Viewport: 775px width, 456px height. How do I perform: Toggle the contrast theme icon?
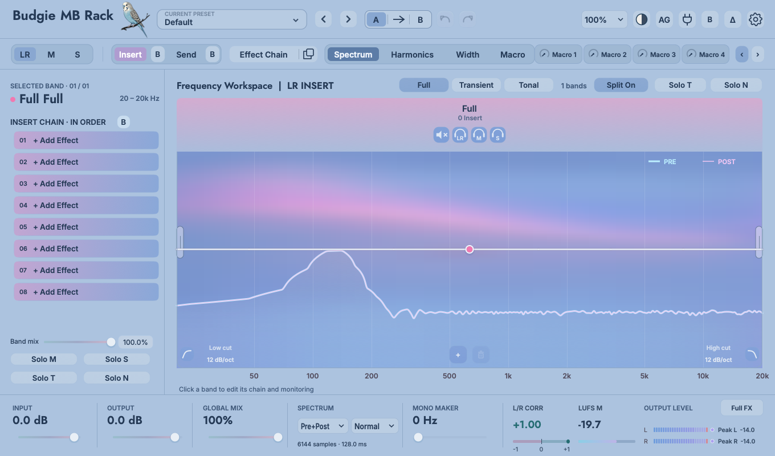pos(642,19)
